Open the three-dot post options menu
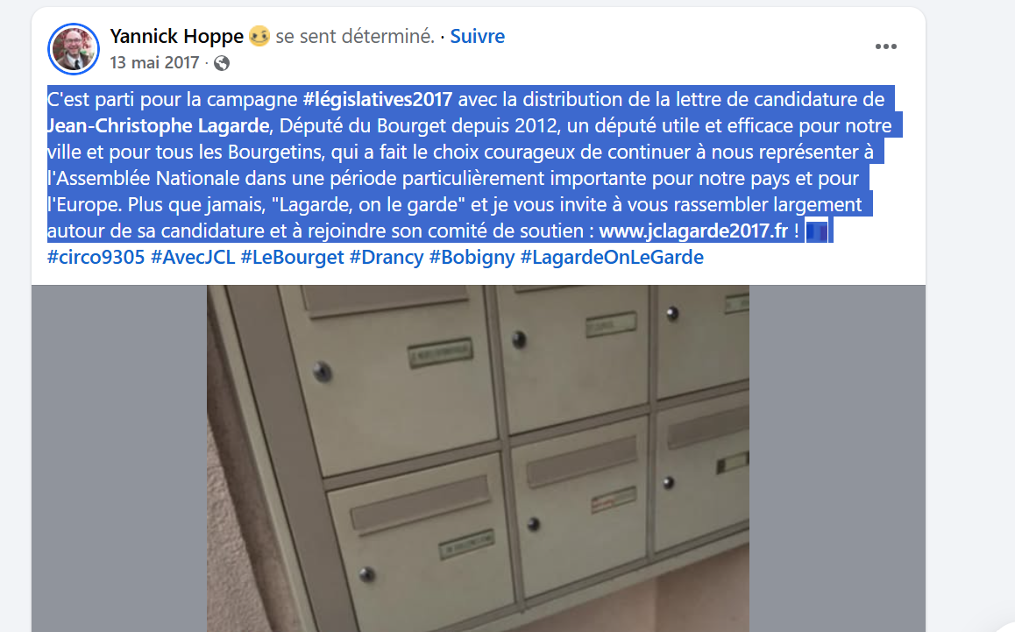This screenshot has height=632, width=1015. (x=885, y=46)
